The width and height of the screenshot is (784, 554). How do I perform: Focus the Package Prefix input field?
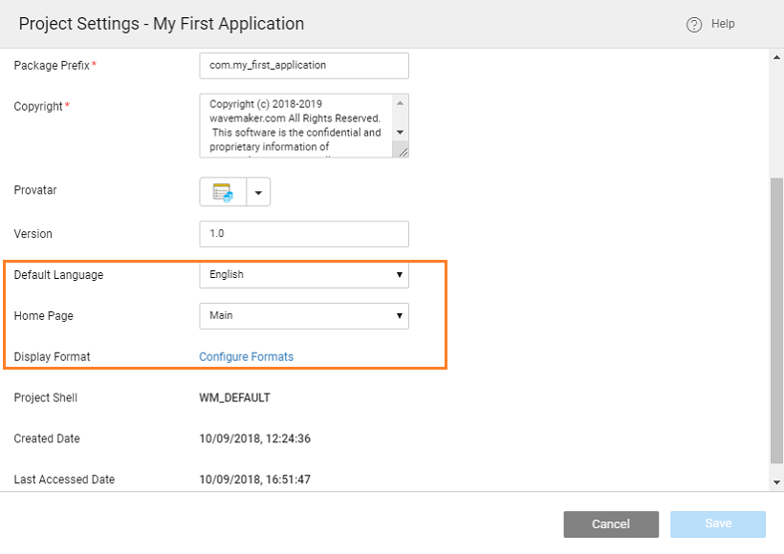coord(303,66)
